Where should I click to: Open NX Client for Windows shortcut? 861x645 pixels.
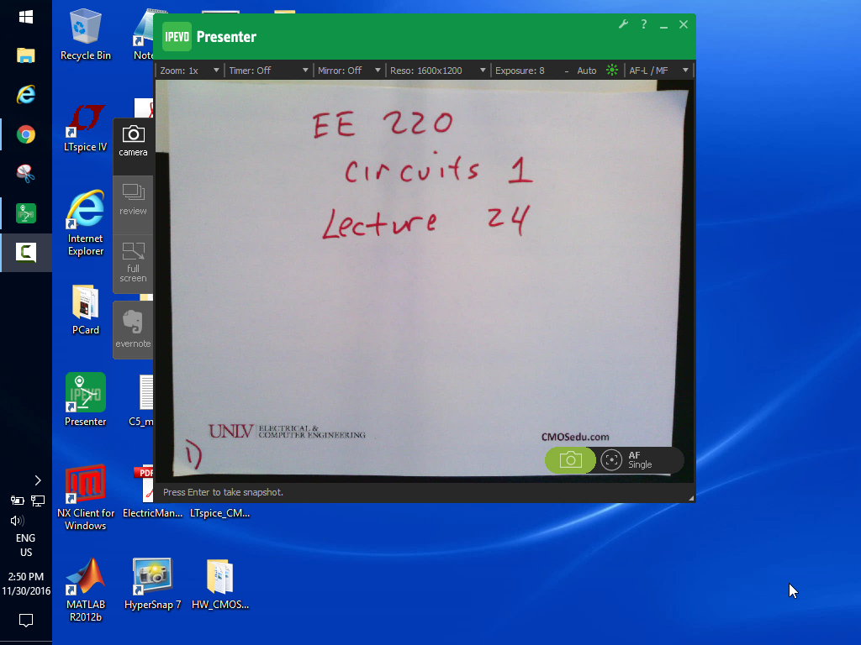pyautogui.click(x=85, y=496)
